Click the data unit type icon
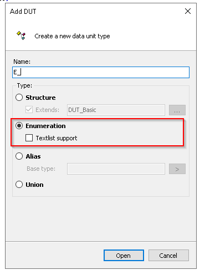 [21, 35]
